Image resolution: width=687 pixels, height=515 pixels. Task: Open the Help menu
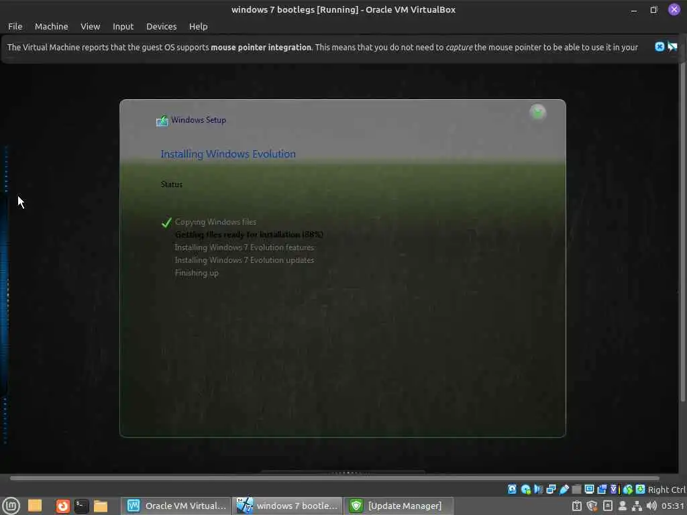pyautogui.click(x=198, y=26)
